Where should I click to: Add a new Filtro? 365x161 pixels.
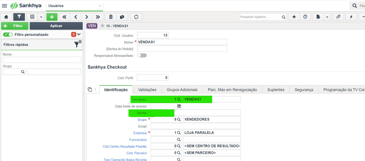[15, 26]
